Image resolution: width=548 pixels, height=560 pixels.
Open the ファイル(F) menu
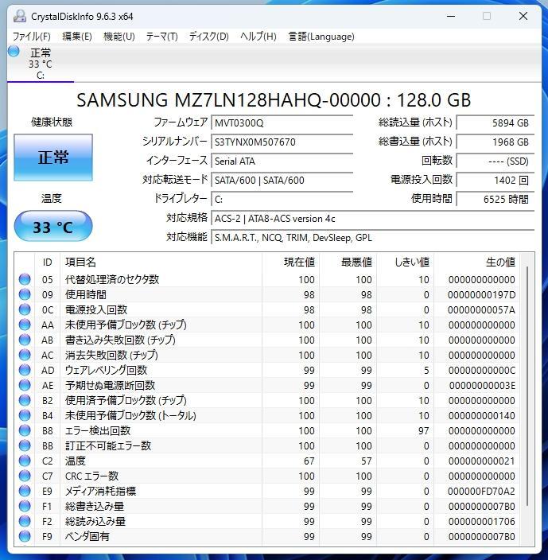pyautogui.click(x=31, y=37)
